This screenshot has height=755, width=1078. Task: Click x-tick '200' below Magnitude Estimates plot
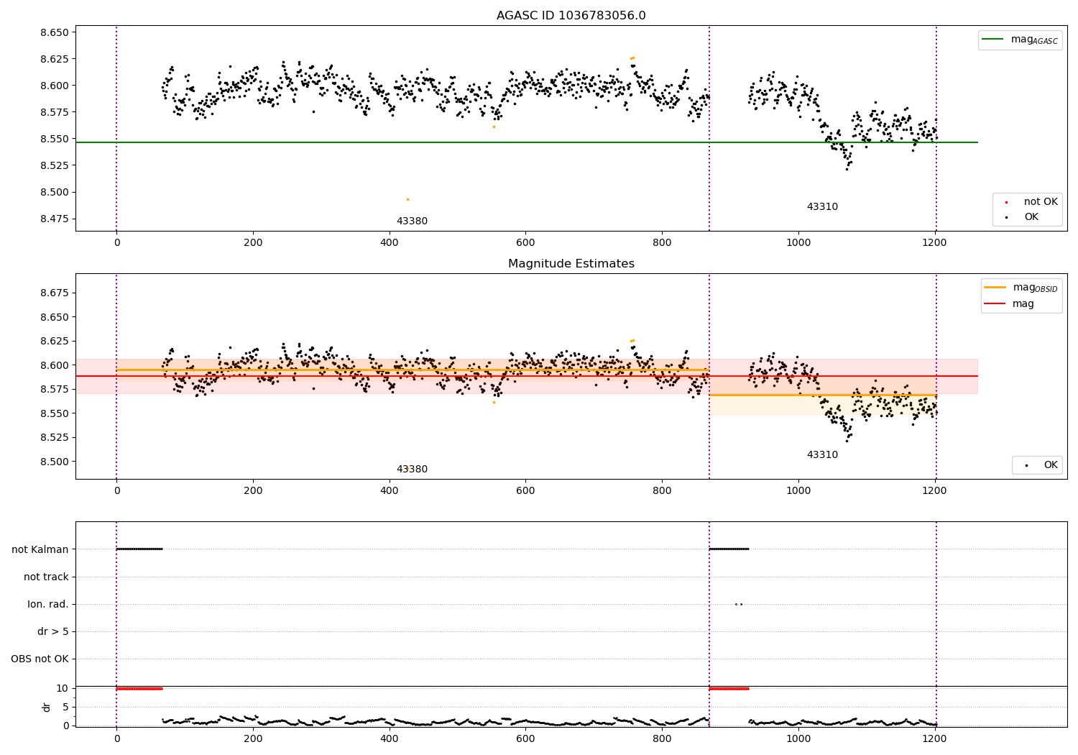coord(253,491)
